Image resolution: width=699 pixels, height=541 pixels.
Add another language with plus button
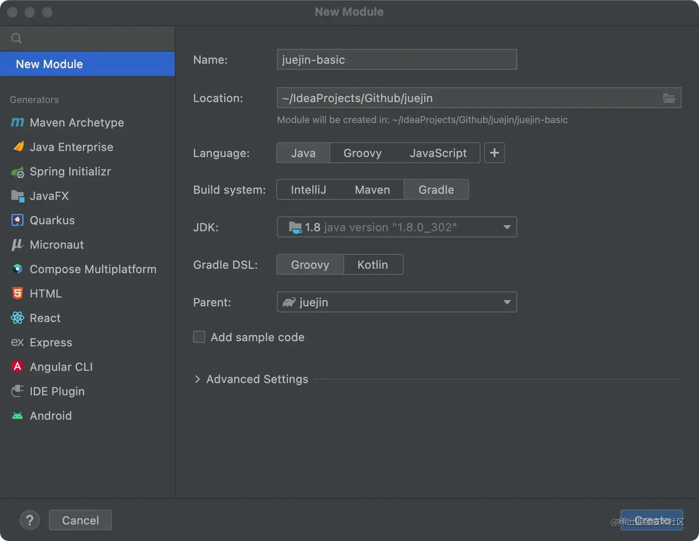[x=494, y=153]
